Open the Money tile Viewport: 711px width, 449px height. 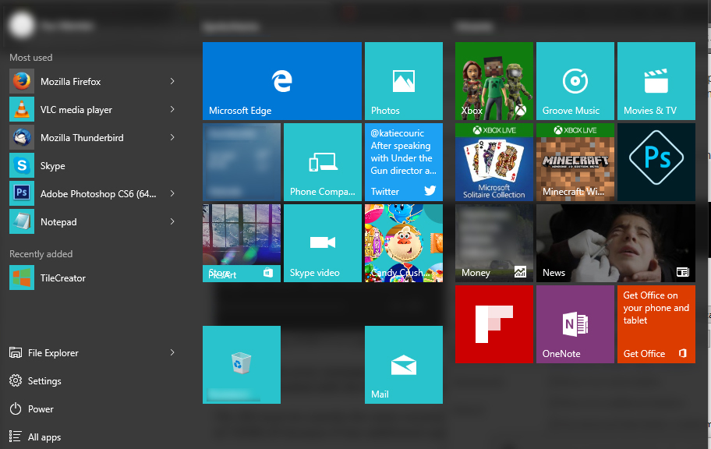click(494, 243)
